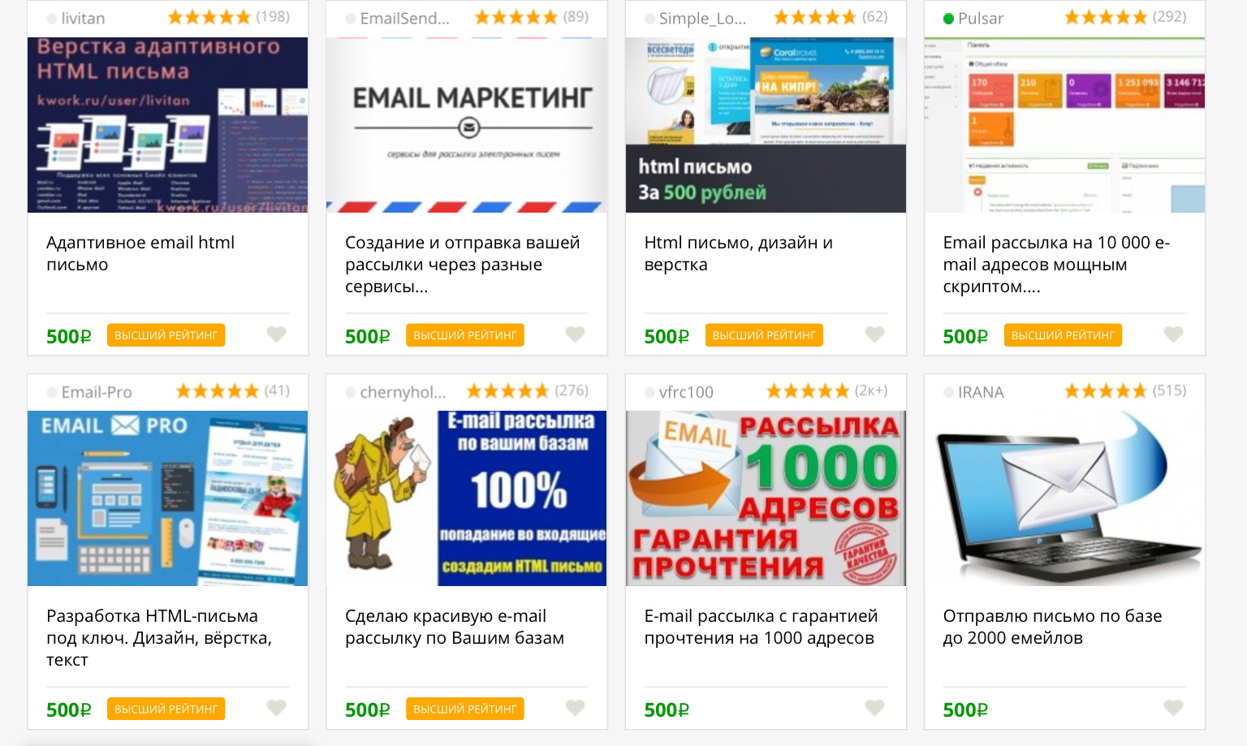
Task: Click heart icon on EmailSend gig card
Action: [x=575, y=334]
